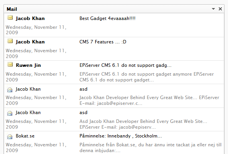The width and height of the screenshot is (228, 154).
Task: Click opened envelope icon of first asd email
Action: (10, 89)
